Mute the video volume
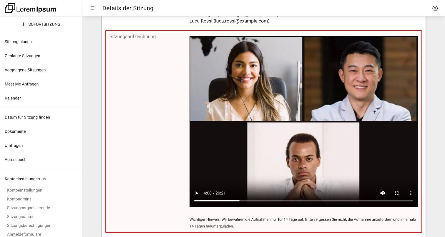The image size is (445, 237). pos(383,193)
